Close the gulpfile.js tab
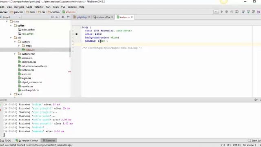The height and width of the screenshot is (147, 261). click(89, 17)
